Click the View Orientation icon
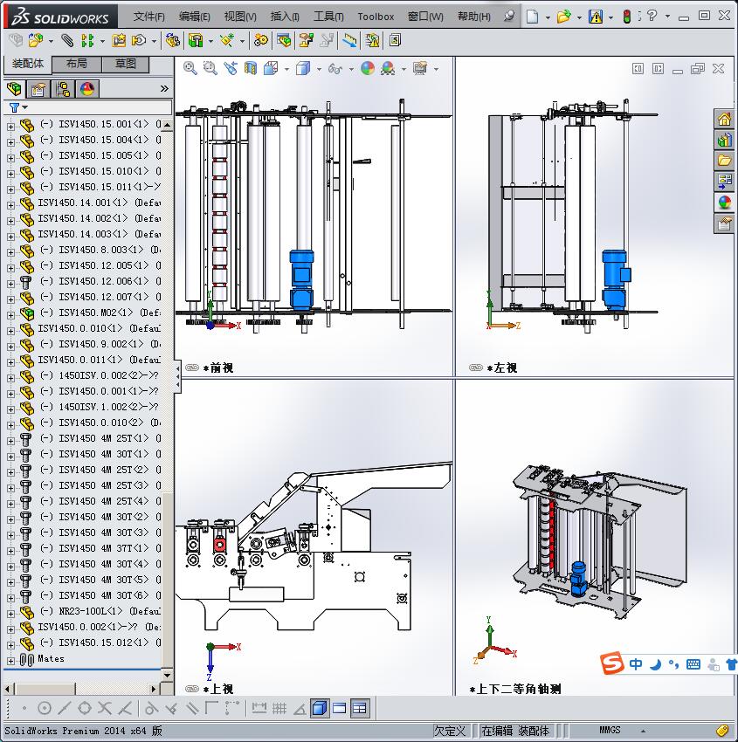 pos(271,69)
